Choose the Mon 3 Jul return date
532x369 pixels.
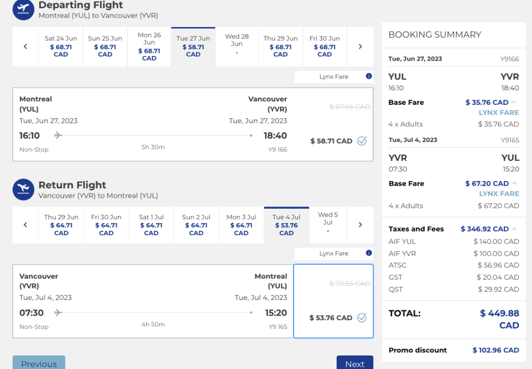pos(241,225)
